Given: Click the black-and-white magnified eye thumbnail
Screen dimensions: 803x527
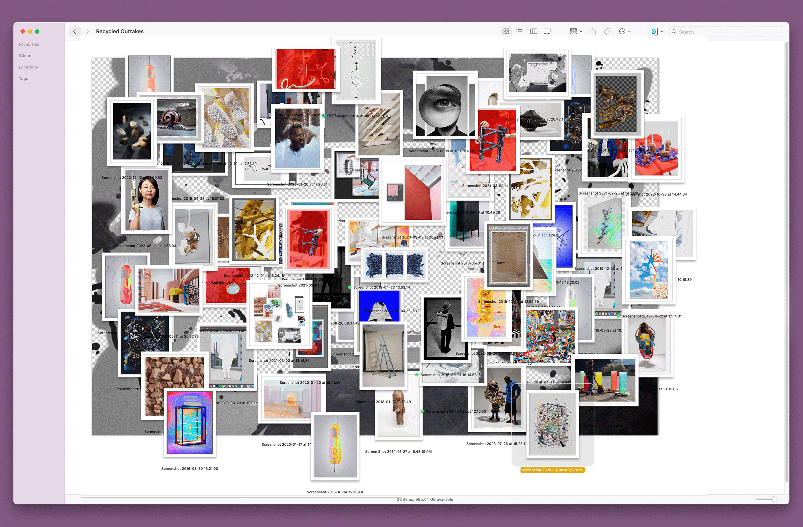Looking at the screenshot, I should (x=445, y=106).
